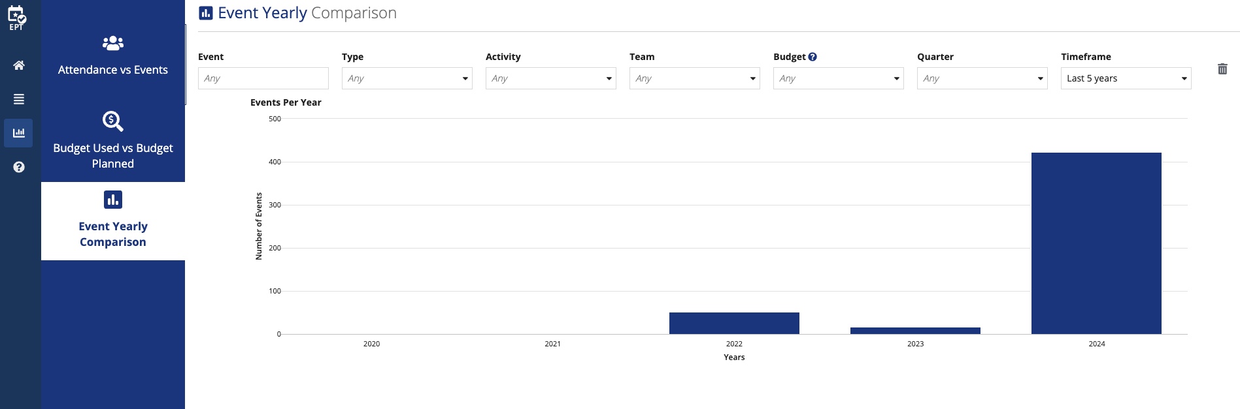This screenshot has height=409, width=1240.
Task: Expand the Activity dropdown
Action: (x=551, y=78)
